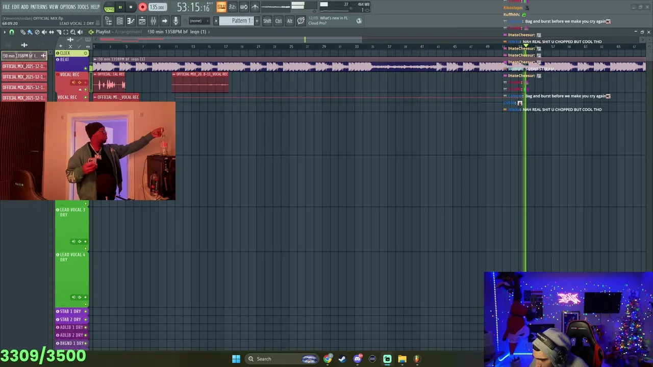Select the mute tool in playlist

[44, 32]
